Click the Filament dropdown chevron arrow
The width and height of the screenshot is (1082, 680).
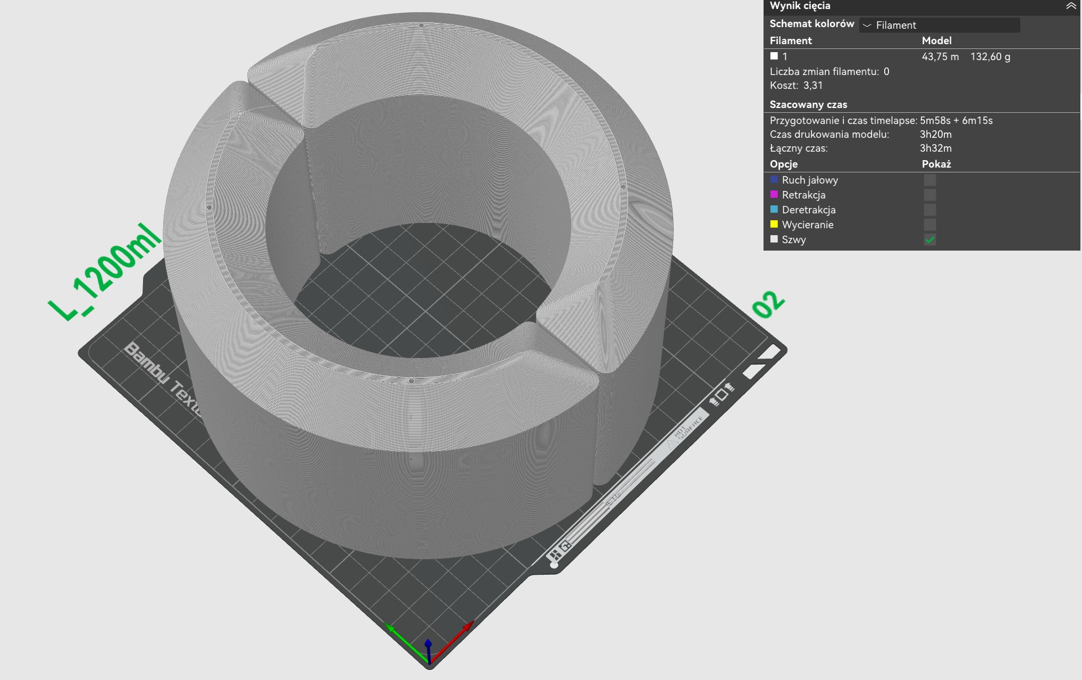tap(867, 25)
